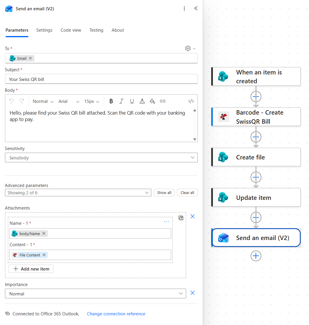Remove the Attachments parameter with X
The width and height of the screenshot is (309, 325).
click(x=193, y=216)
